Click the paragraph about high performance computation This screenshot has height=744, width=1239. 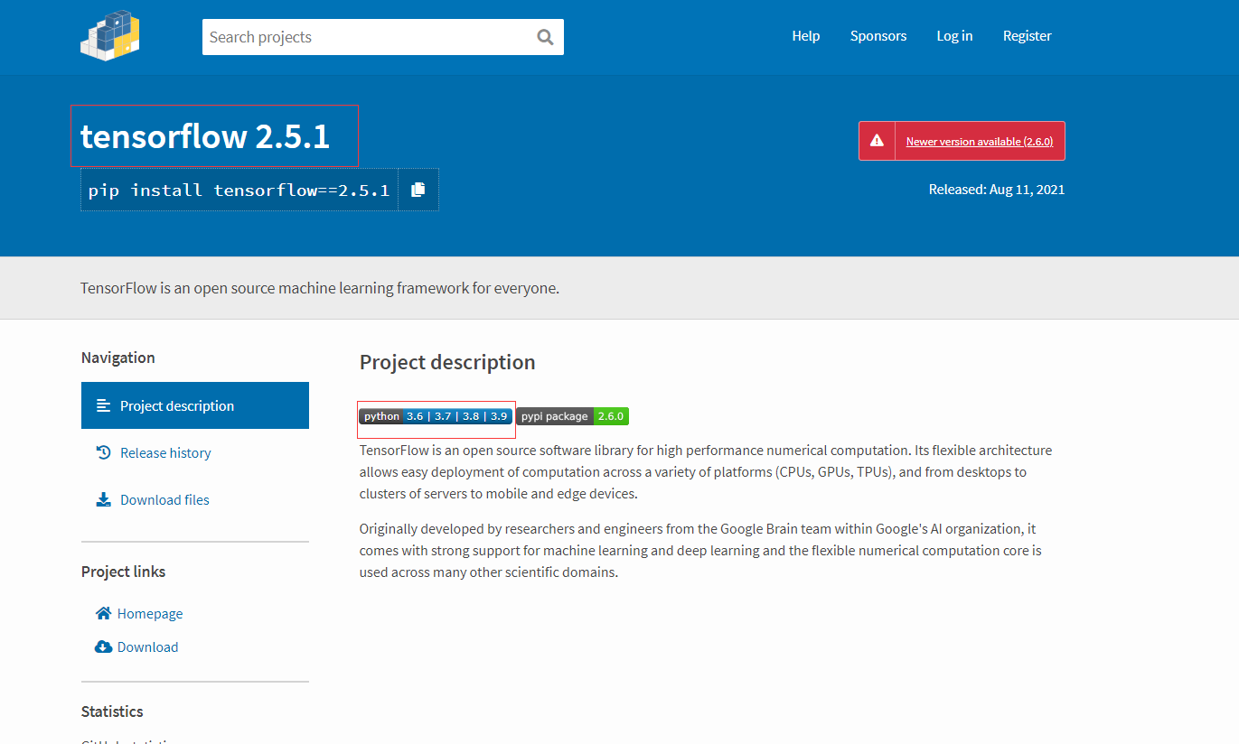(x=706, y=471)
